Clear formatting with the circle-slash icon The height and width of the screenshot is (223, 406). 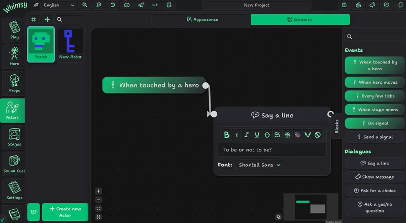(x=318, y=135)
